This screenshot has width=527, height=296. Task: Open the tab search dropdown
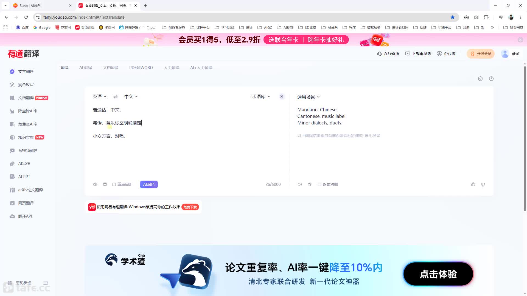pyautogui.click(x=5, y=5)
